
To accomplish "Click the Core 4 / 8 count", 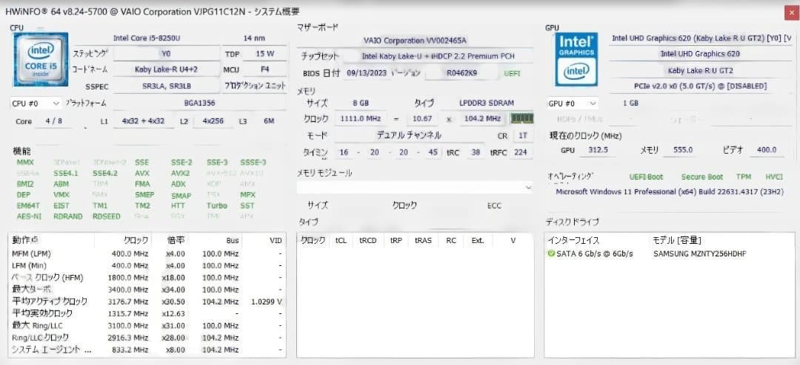I will pyautogui.click(x=54, y=121).
